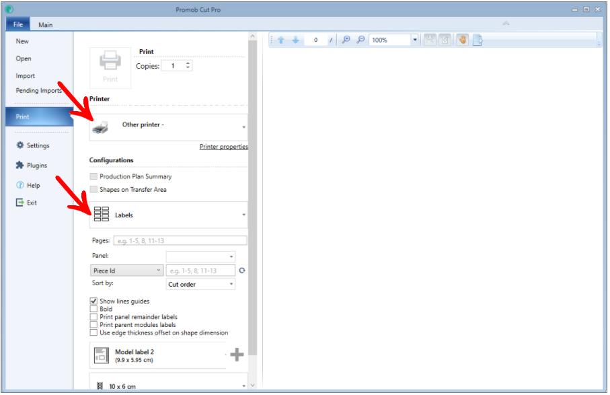Check the Bold option
610x395 pixels.
coord(93,309)
